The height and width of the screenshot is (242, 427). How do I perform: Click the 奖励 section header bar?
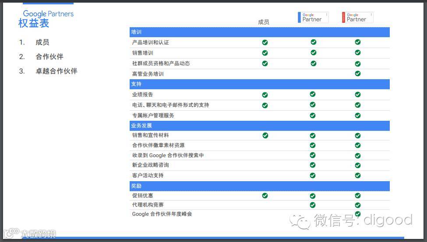(260, 186)
